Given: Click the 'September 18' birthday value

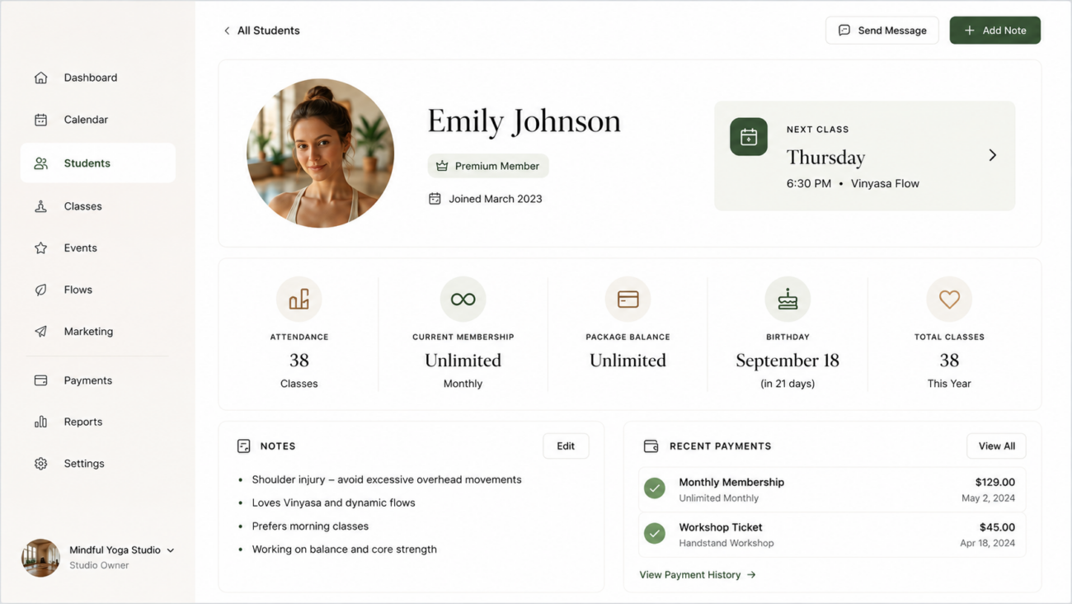Looking at the screenshot, I should [788, 361].
